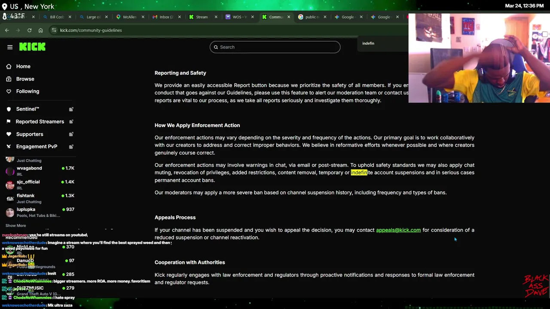Click the Engagement PvP swords icon
550x309 pixels.
pos(9,146)
